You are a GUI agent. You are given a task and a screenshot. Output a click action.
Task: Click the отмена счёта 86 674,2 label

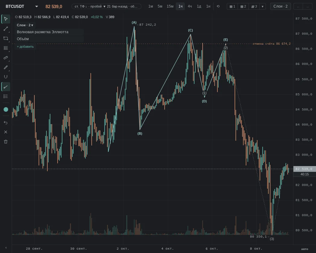pos(271,44)
